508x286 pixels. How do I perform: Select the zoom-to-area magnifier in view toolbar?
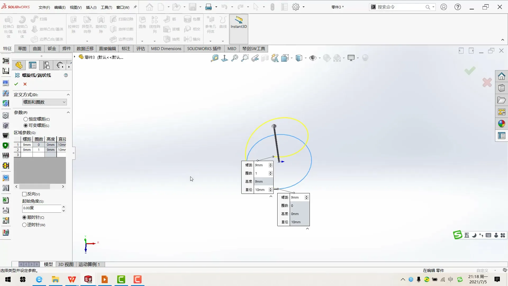point(245,58)
